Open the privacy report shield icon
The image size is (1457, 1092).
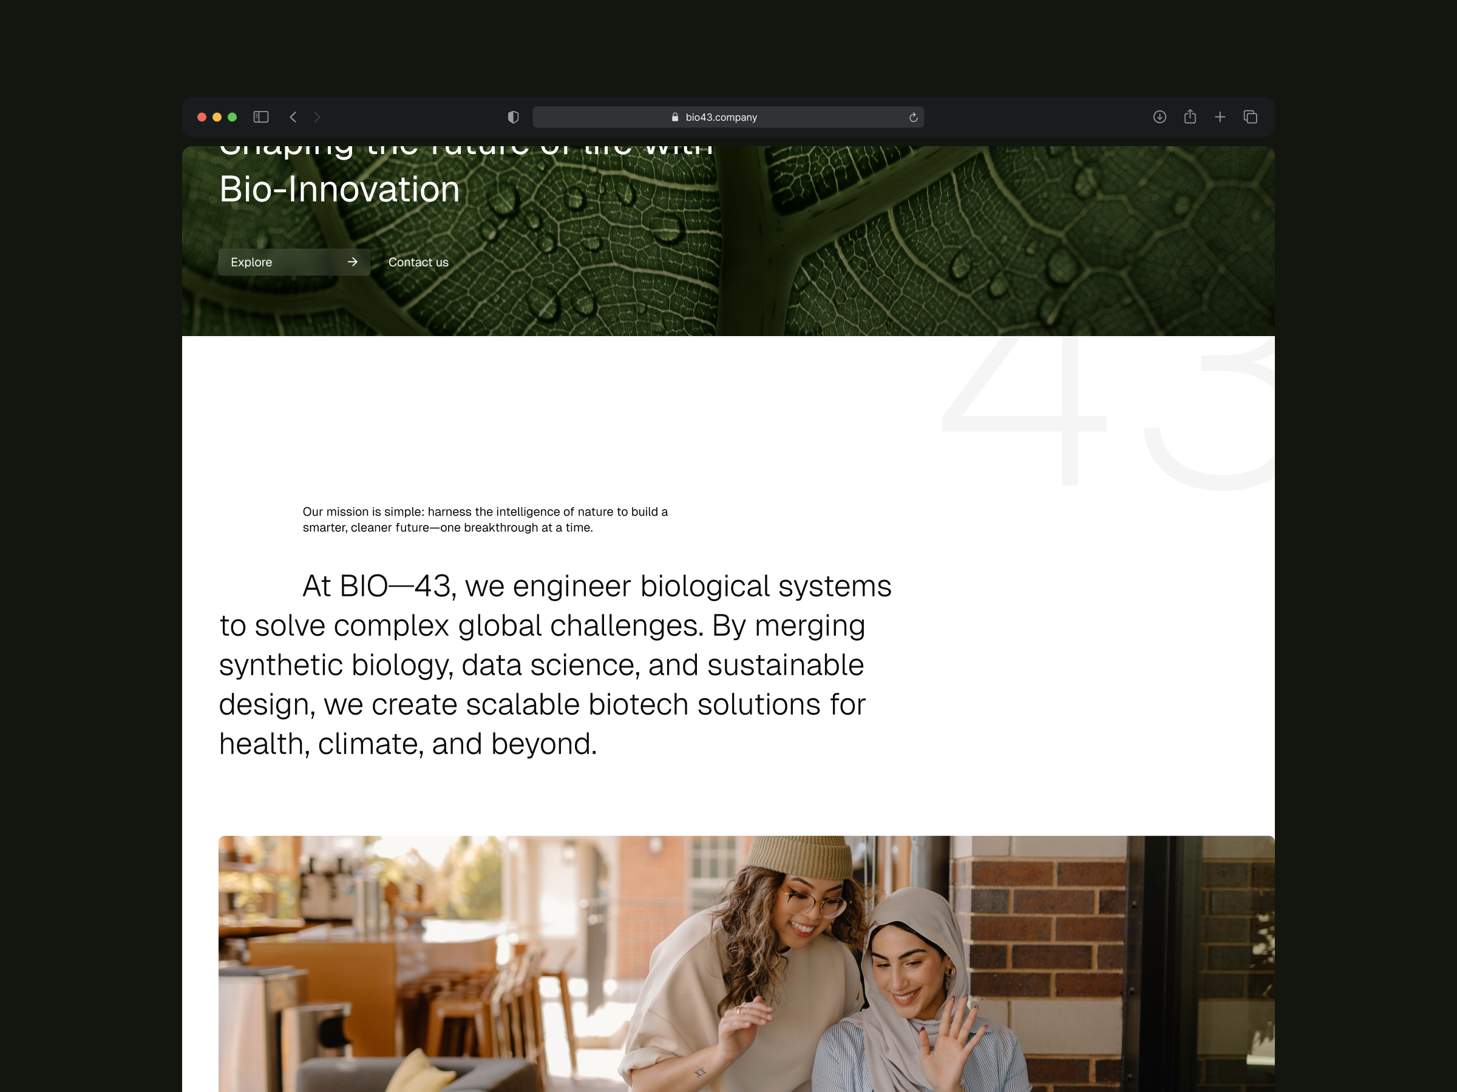pyautogui.click(x=512, y=116)
